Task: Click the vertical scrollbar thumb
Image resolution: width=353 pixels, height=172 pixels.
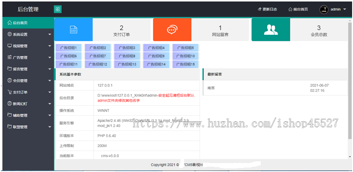Action: click(350, 81)
